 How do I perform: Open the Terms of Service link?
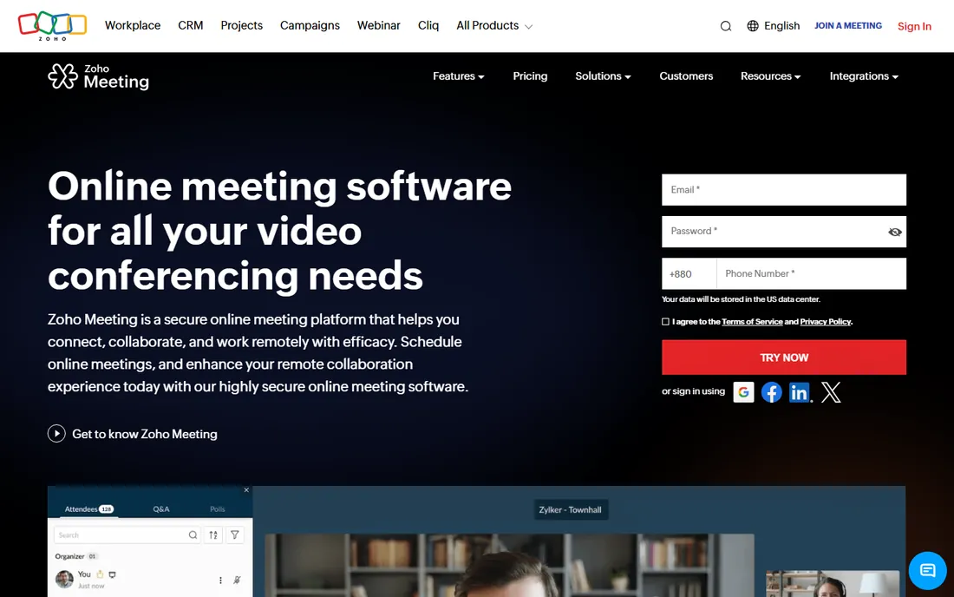click(752, 322)
